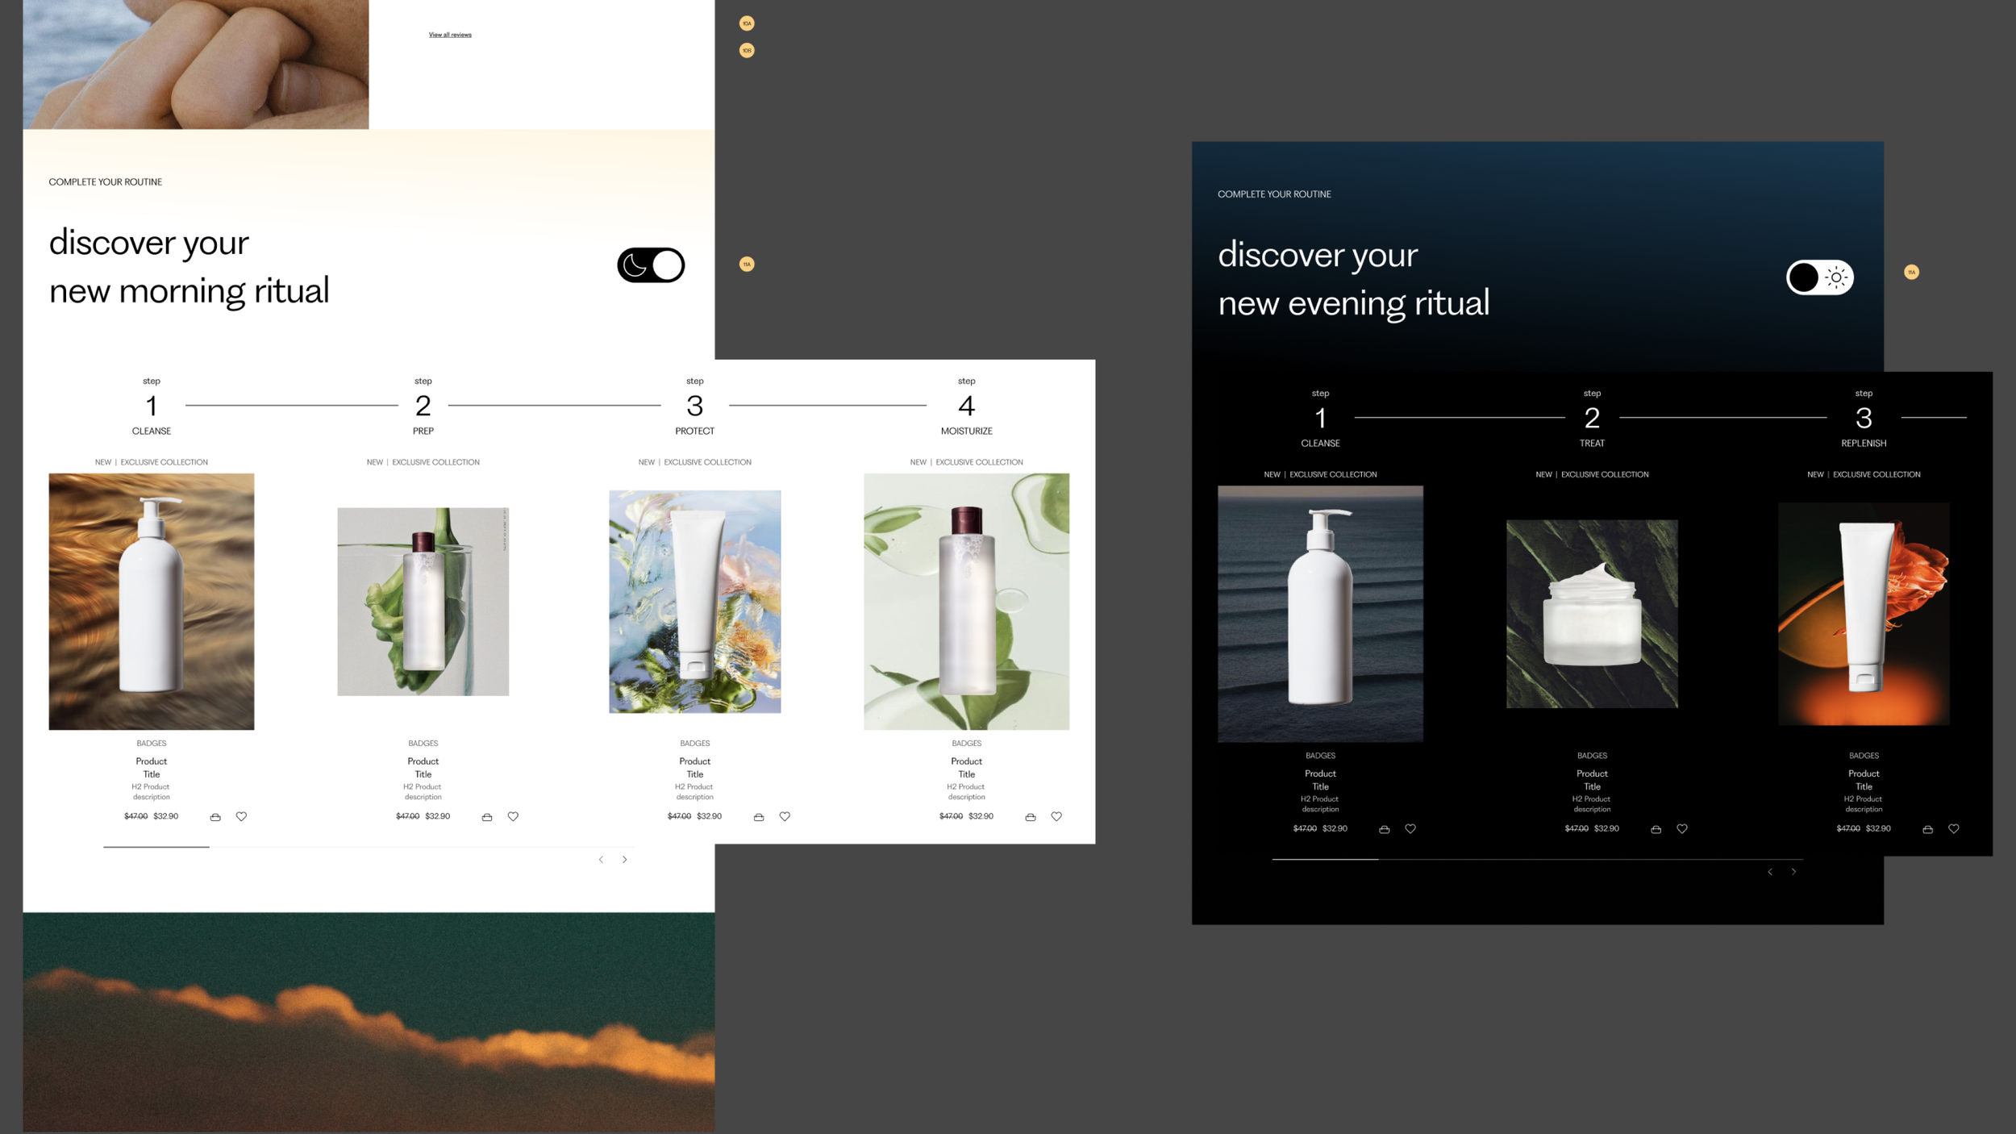This screenshot has height=1134, width=2016.
Task: Click the 10B annotation marker
Action: [x=747, y=51]
